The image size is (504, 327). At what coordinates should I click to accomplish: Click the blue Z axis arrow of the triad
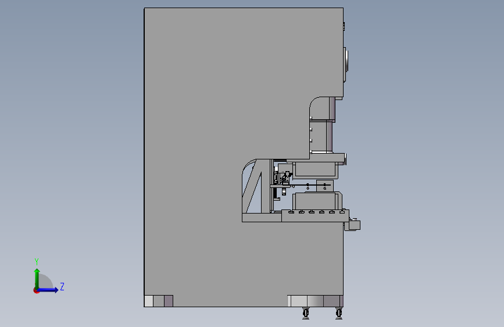tap(48, 290)
